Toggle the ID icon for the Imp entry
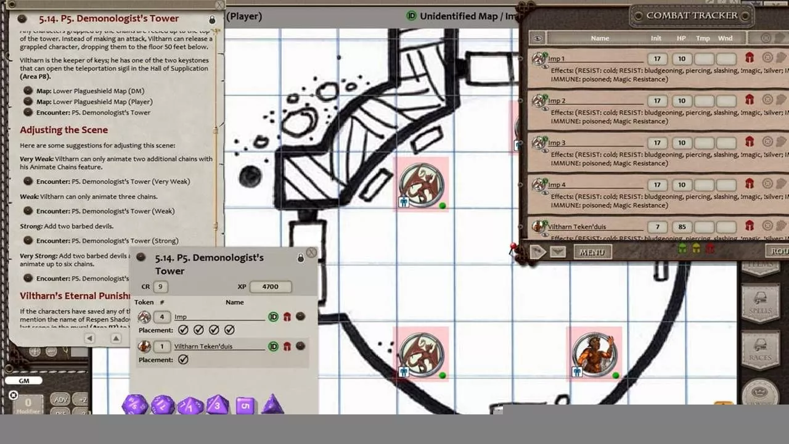 pos(273,317)
